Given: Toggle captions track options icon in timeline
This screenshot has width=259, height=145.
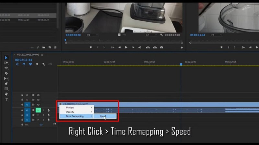Looking at the screenshot, I should [50, 64].
